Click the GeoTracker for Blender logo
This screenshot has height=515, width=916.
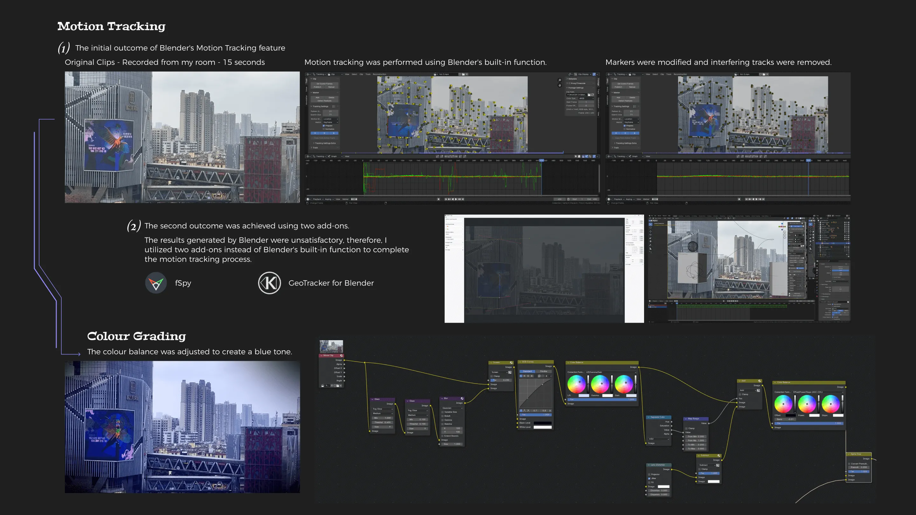(x=269, y=283)
